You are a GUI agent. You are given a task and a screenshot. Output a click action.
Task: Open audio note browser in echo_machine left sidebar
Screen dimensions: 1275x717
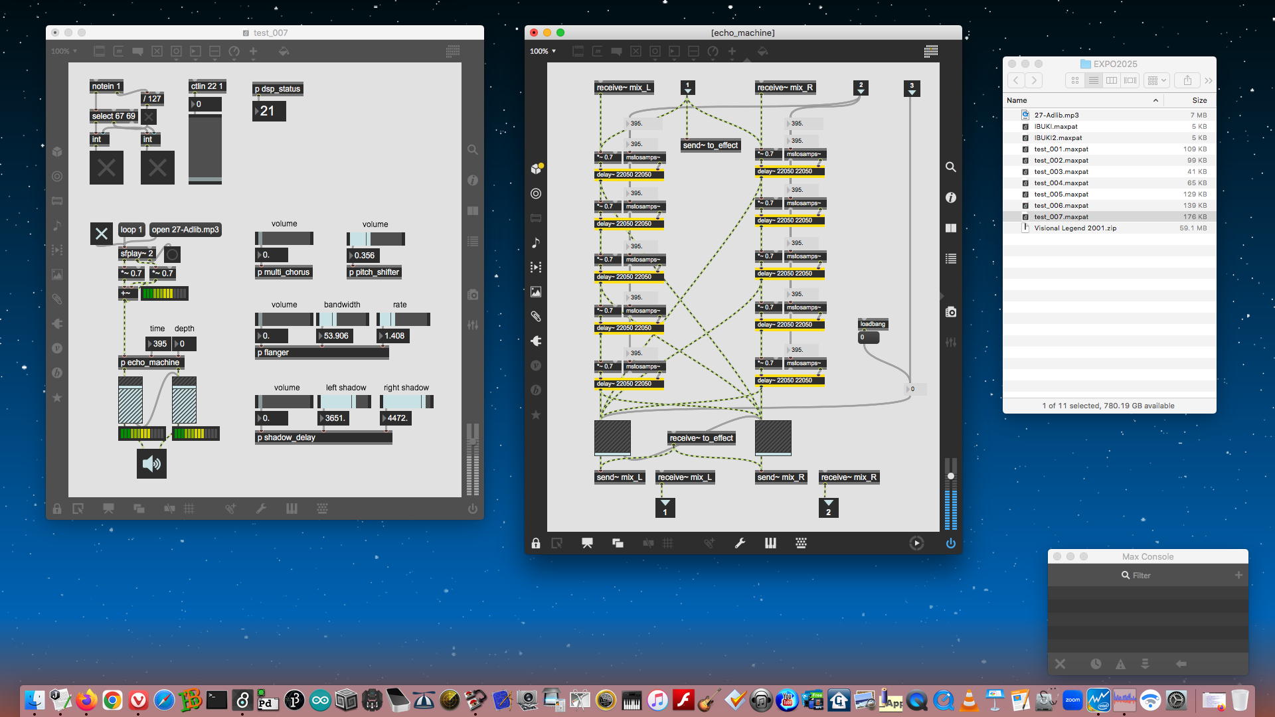pyautogui.click(x=536, y=243)
